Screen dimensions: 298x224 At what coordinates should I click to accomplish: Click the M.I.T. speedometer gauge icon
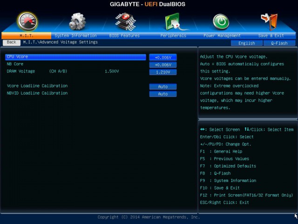click(x=27, y=21)
